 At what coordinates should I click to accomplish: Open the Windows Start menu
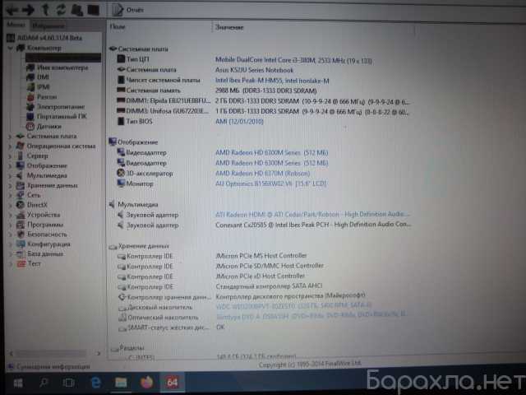pyautogui.click(x=18, y=383)
